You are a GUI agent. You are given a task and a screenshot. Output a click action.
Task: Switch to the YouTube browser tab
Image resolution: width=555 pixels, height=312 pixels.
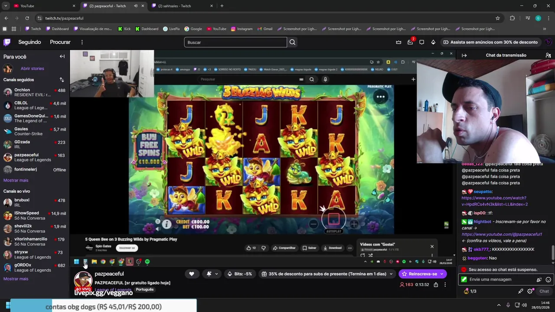pos(43,6)
